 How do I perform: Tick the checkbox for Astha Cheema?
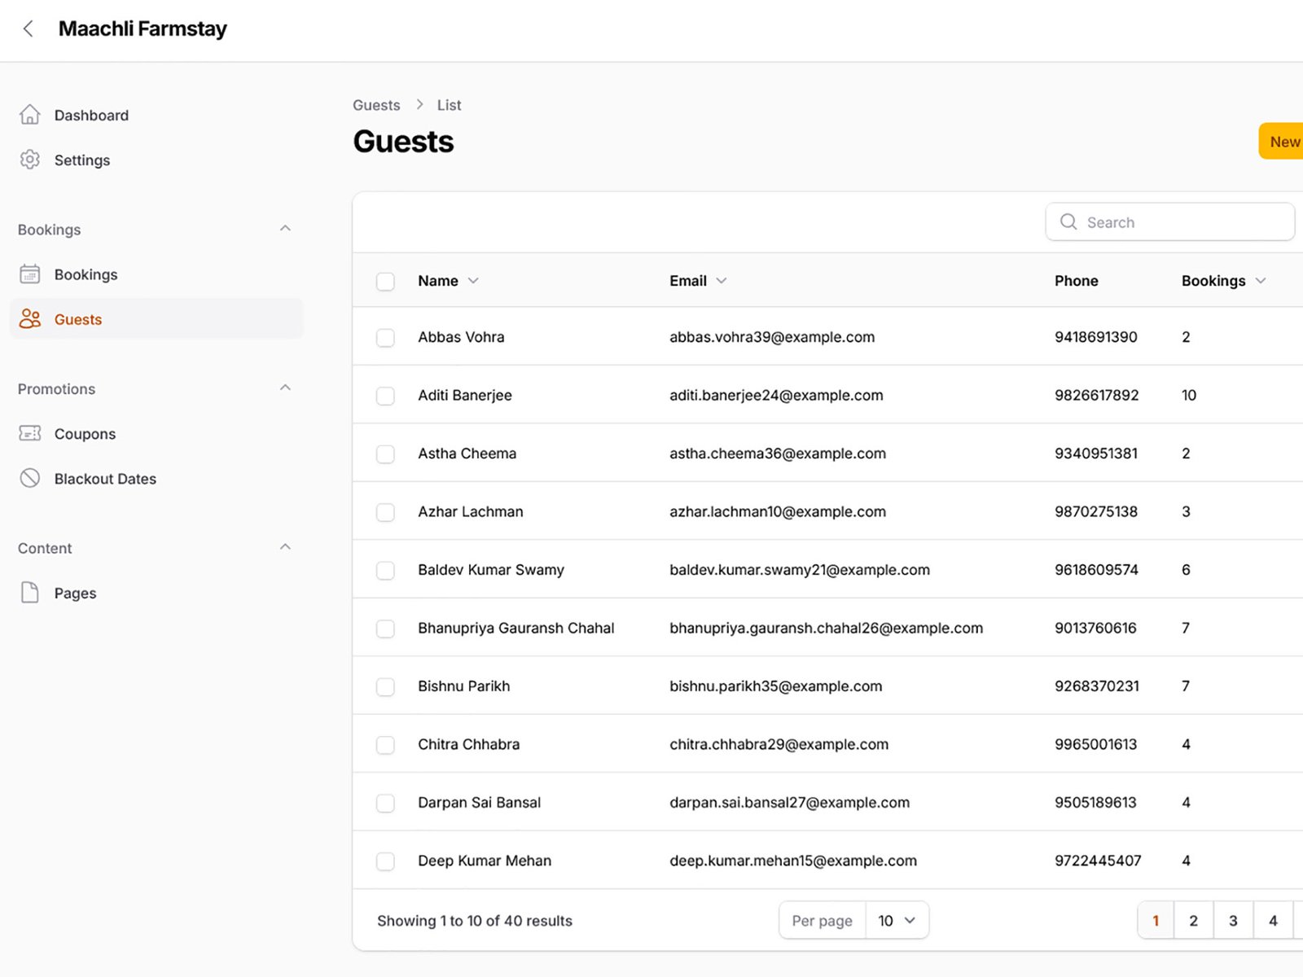pyautogui.click(x=385, y=453)
